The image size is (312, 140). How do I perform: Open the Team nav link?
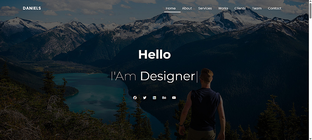[257, 8]
